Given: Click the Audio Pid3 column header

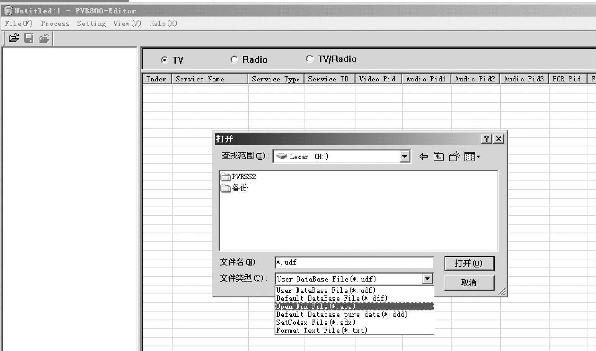Looking at the screenshot, I should pyautogui.click(x=524, y=79).
